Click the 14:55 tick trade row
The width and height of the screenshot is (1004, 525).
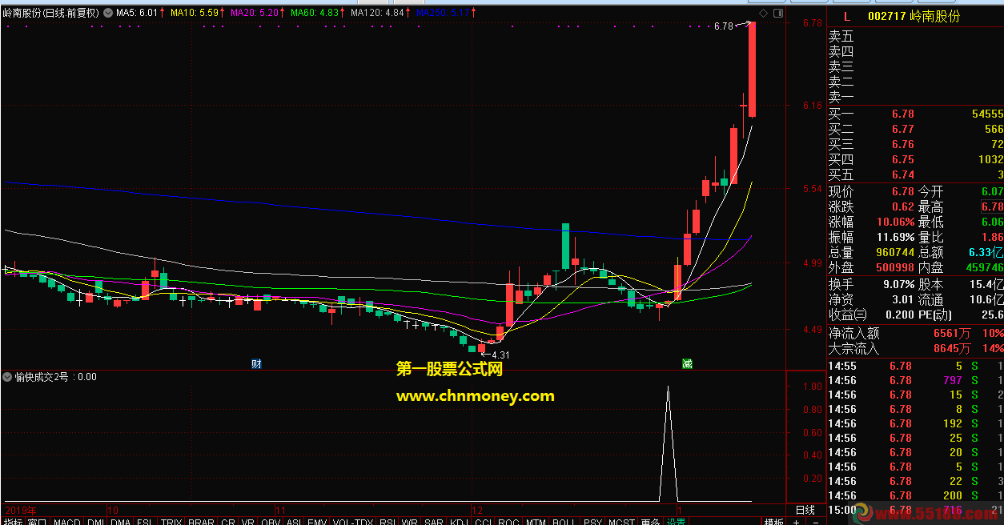915,366
